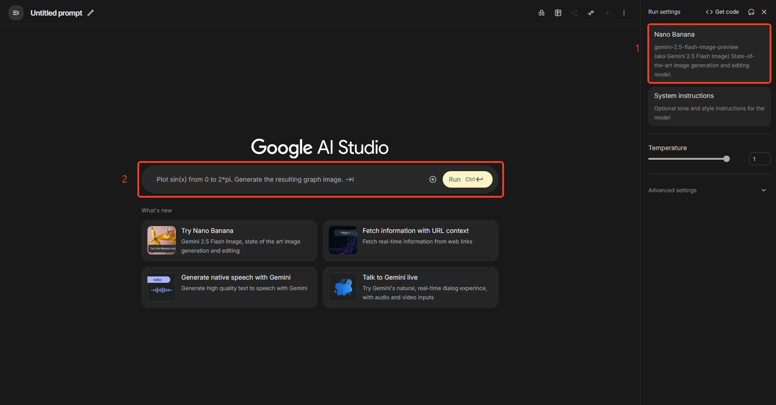
Task: Close the Run settings panel
Action: [x=764, y=12]
